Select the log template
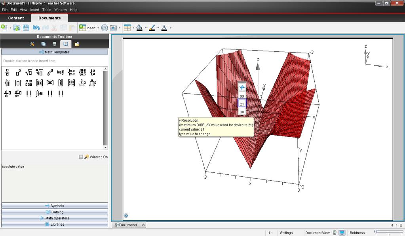Image resolution: width=405 pixels, height=236 pixels. (61, 72)
